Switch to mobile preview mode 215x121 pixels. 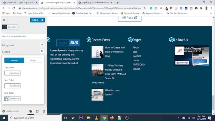point(44,111)
